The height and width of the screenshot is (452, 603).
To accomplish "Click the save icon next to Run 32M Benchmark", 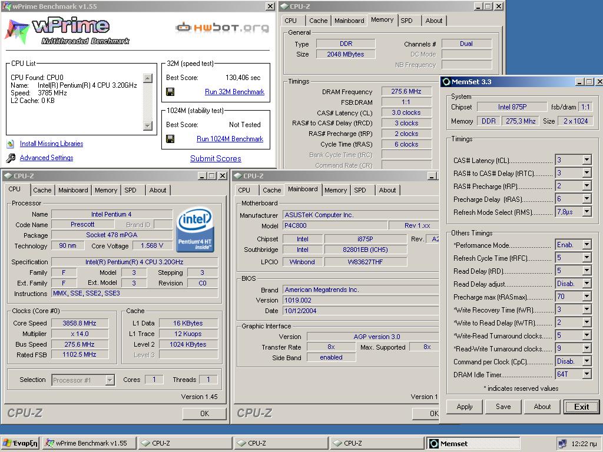I will (x=170, y=92).
